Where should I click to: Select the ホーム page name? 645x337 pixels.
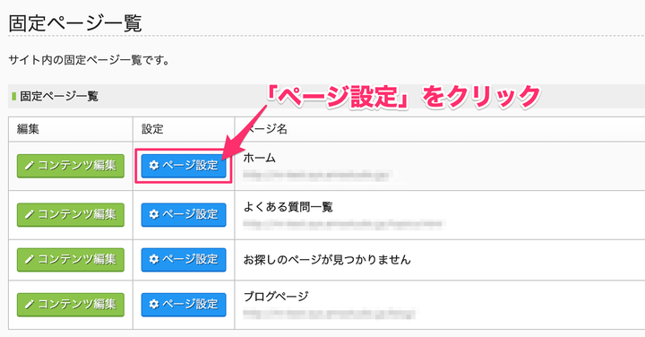coord(259,158)
